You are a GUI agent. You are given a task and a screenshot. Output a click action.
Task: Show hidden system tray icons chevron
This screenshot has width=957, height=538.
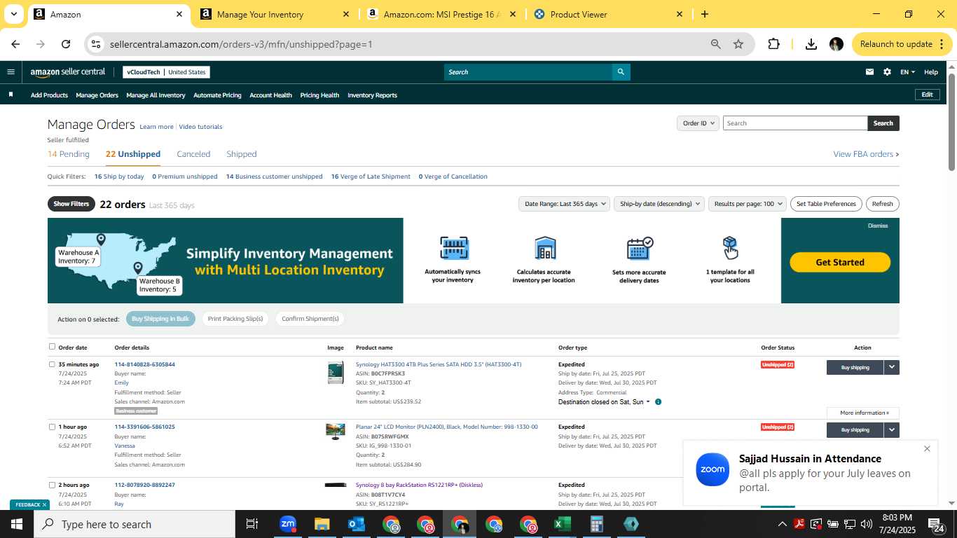(782, 524)
